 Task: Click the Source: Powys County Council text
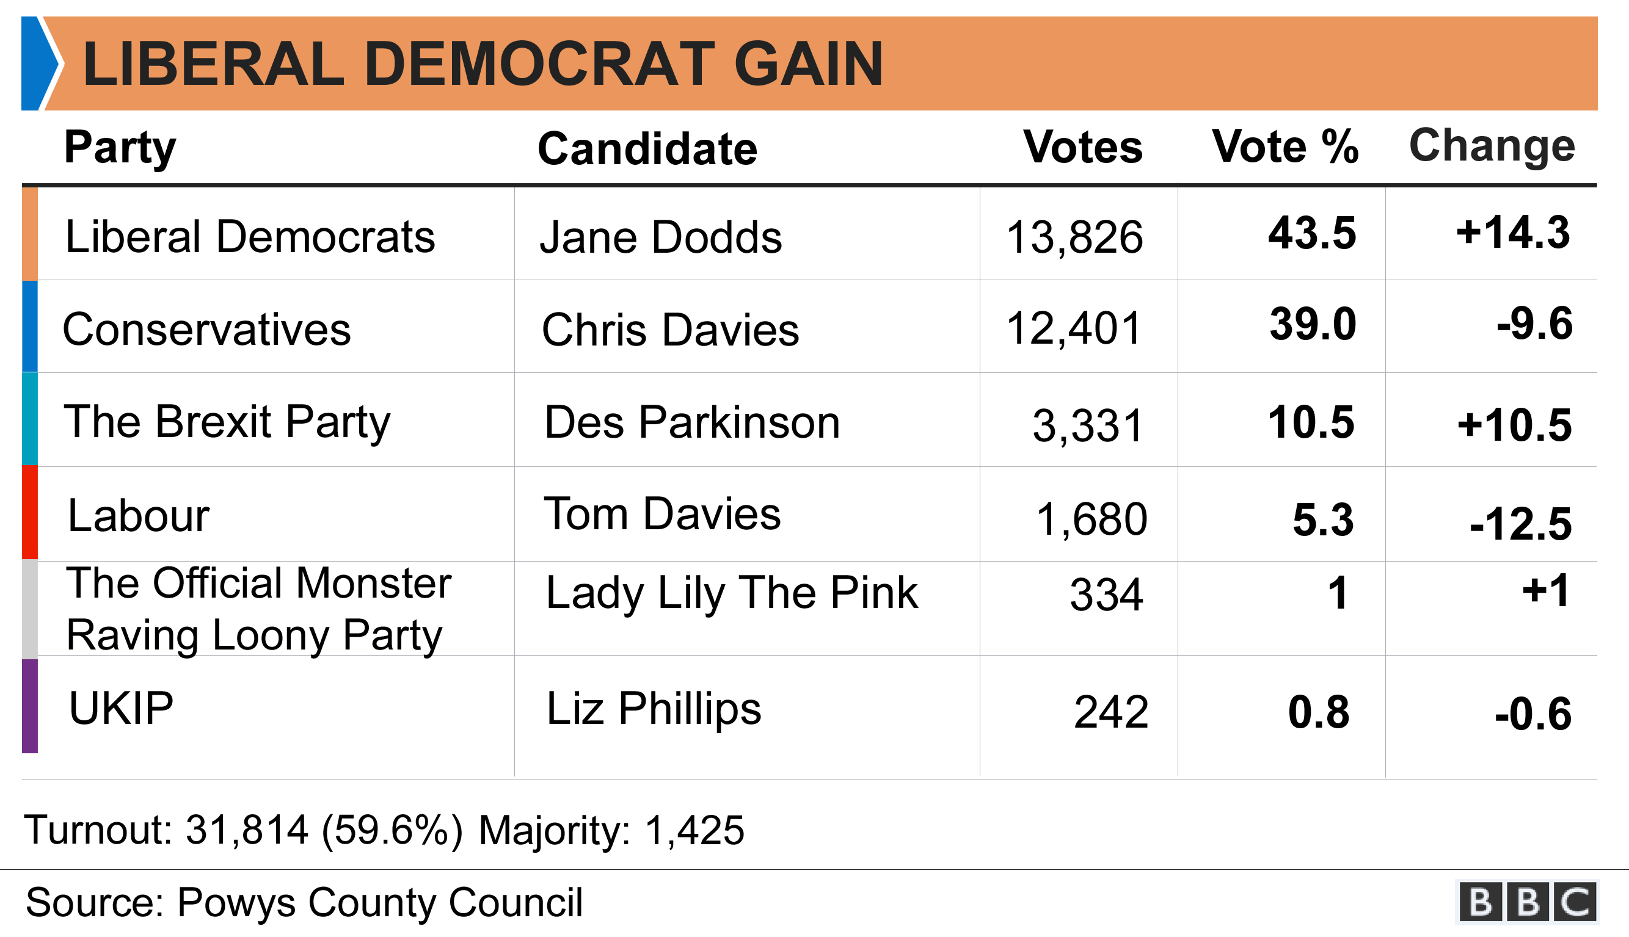(x=304, y=902)
